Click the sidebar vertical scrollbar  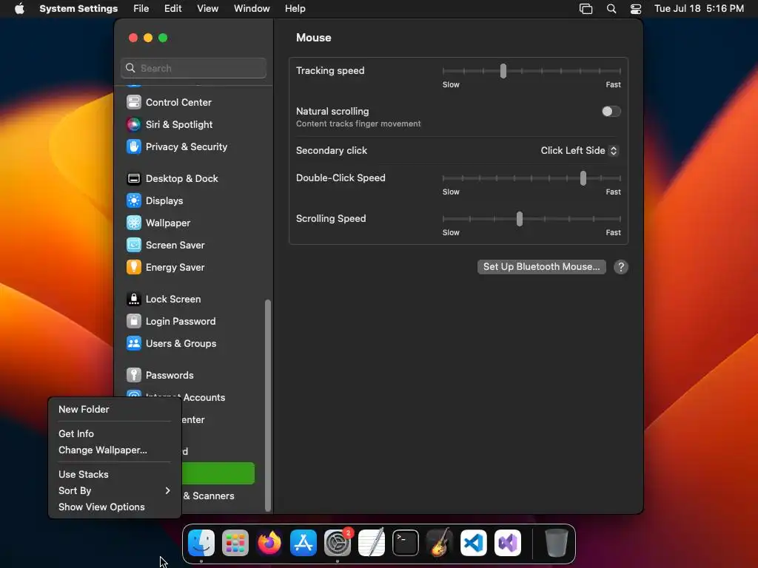268,406
